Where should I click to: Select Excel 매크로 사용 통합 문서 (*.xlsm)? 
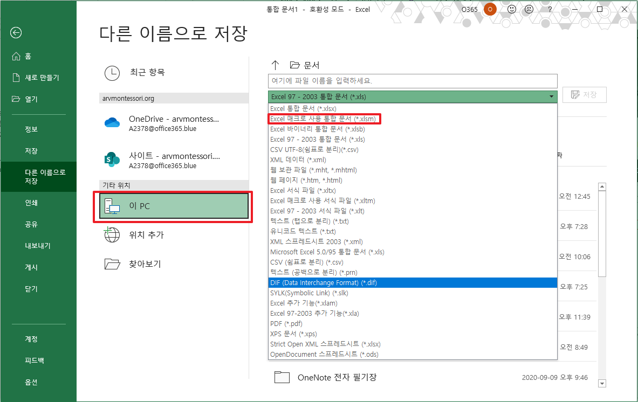coord(413,119)
